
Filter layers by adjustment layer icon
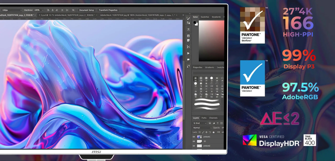[214, 123]
